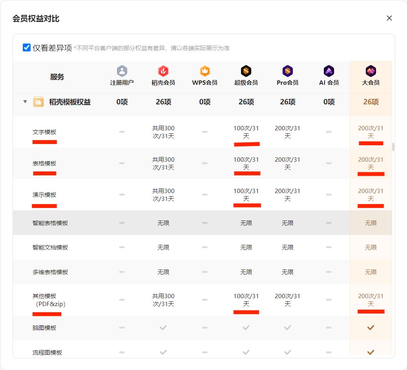
Task: Click Pro会员 200次/31天 in 表格模板 row
Action: coord(288,164)
